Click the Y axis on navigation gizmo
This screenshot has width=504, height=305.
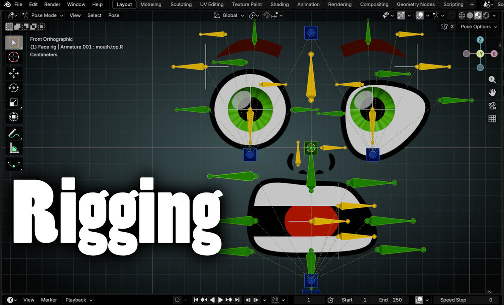pyautogui.click(x=480, y=53)
